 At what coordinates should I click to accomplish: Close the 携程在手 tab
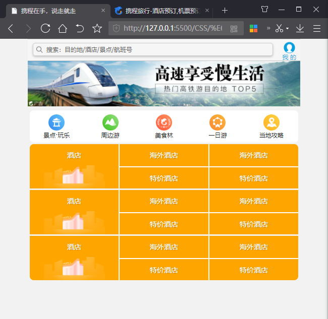[103, 11]
